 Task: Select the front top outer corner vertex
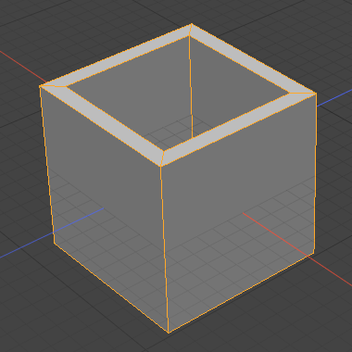point(160,167)
